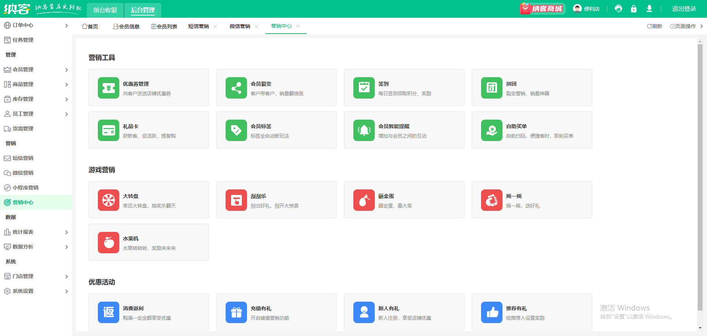Close the 微信营销 tab
This screenshot has height=336, width=707.
[x=257, y=26]
